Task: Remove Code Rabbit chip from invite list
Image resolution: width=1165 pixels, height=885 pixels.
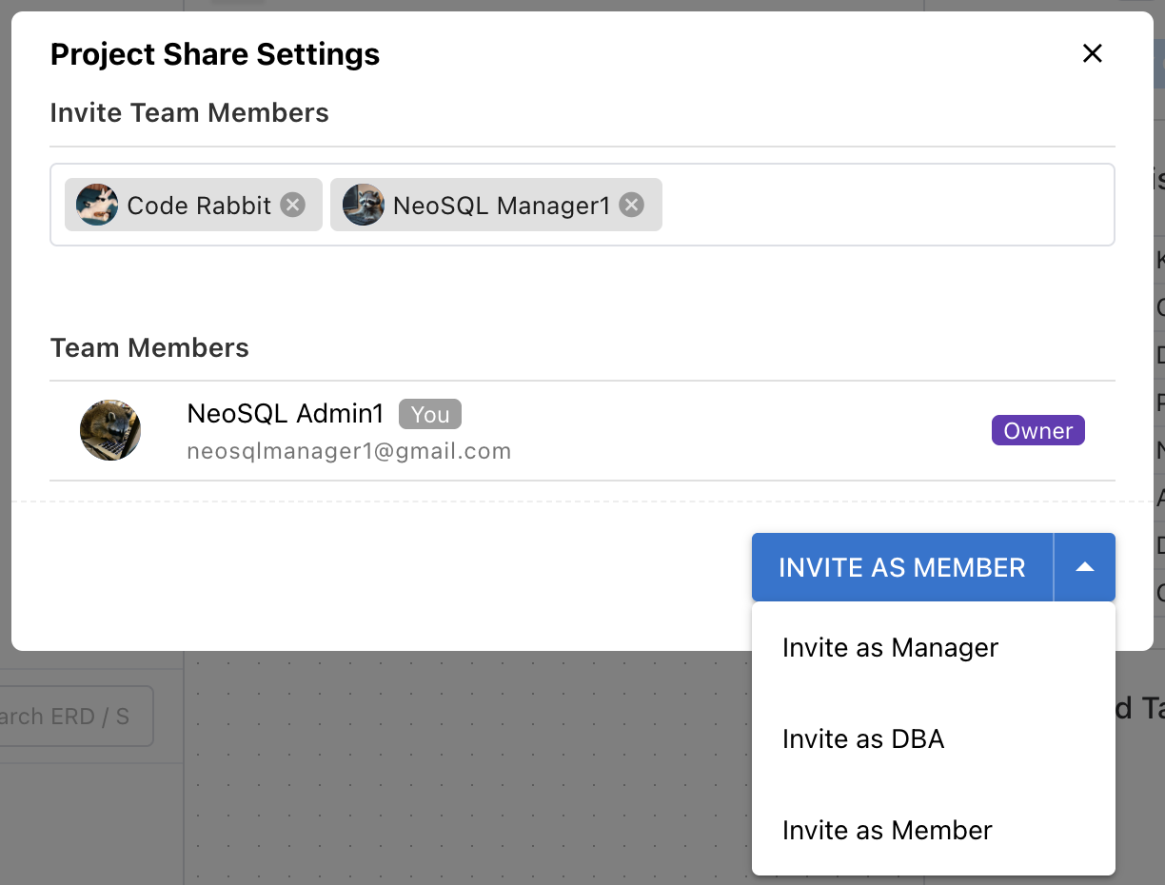Action: click(x=293, y=205)
